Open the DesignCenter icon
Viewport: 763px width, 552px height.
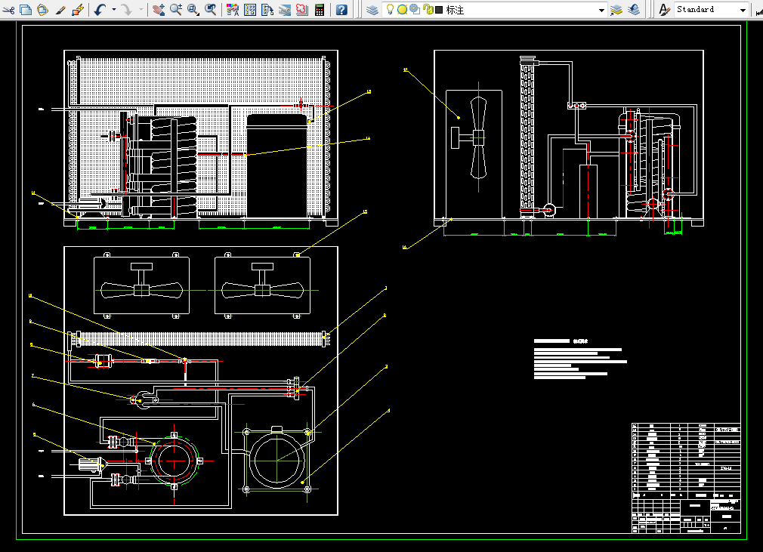[x=250, y=9]
